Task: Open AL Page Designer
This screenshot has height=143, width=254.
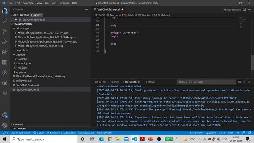Action: click(x=232, y=10)
